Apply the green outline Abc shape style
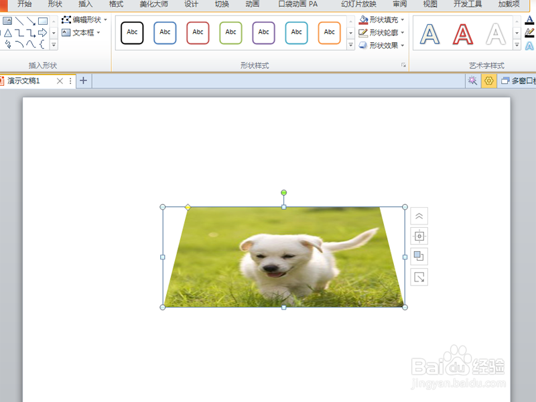The height and width of the screenshot is (402, 536). point(230,32)
